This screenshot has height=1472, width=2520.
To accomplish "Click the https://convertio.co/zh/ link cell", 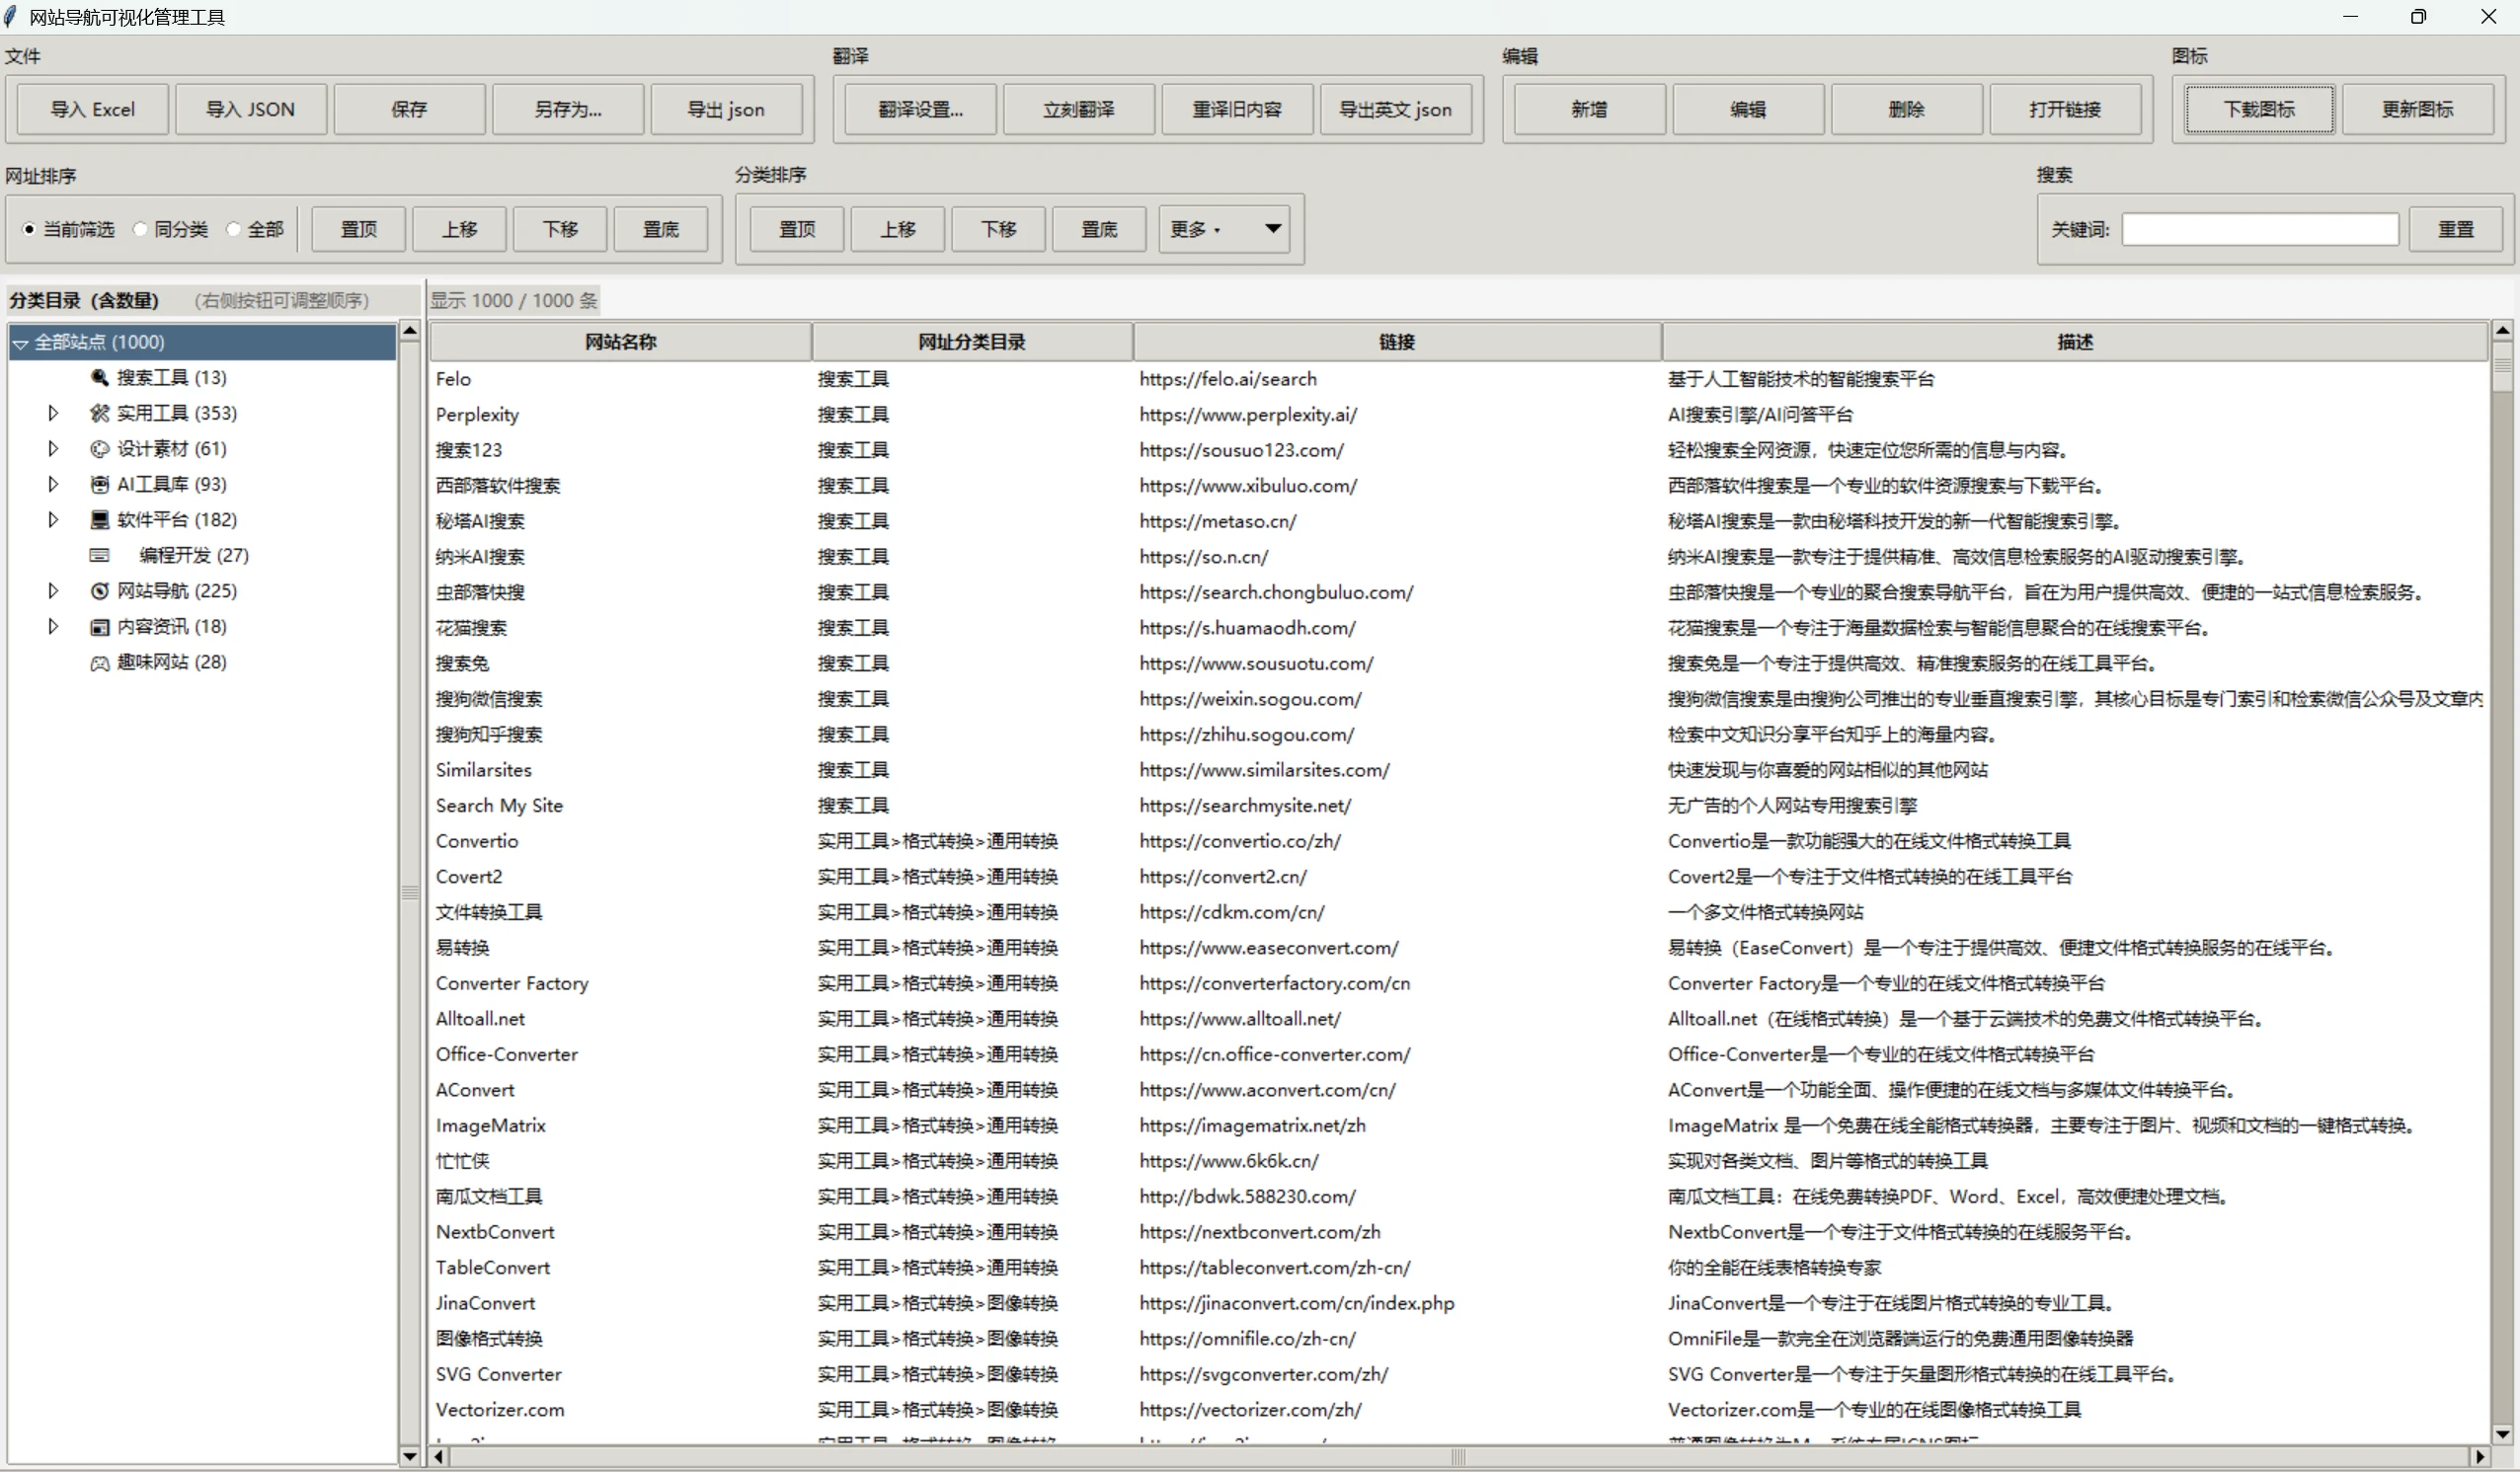I will [1240, 841].
